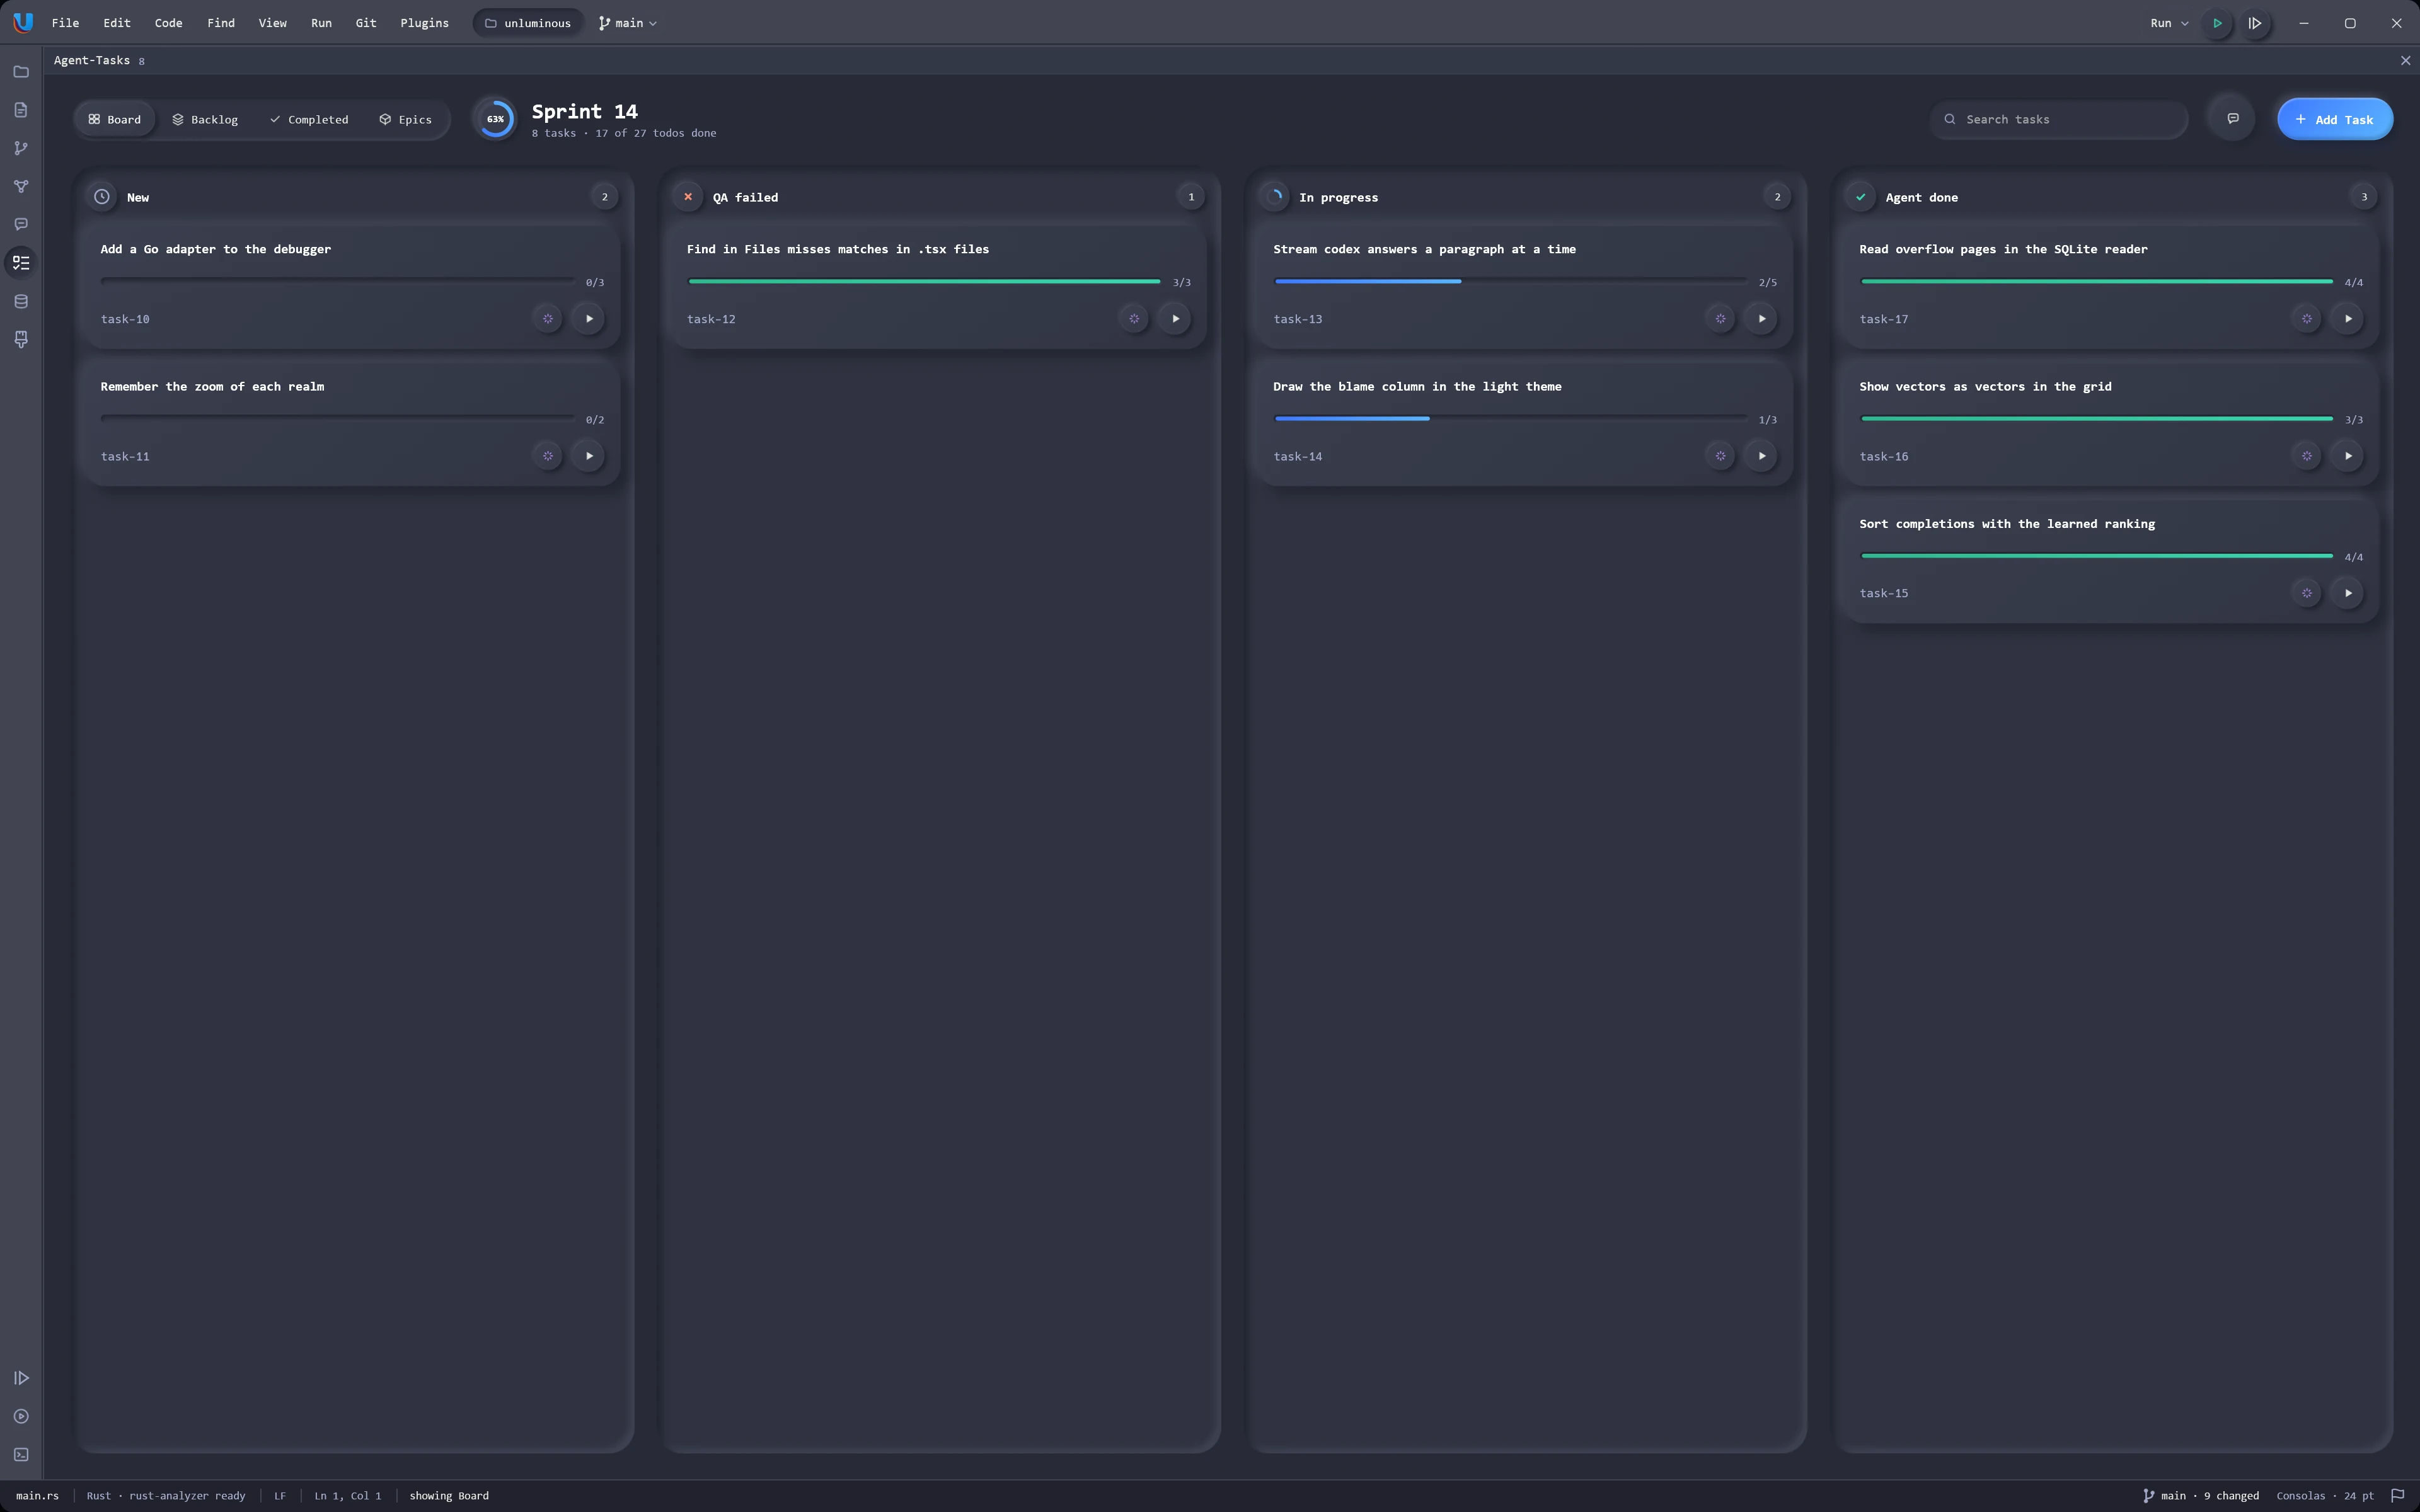2420x1512 pixels.
Task: Open the database icon in sidebar
Action: 21,301
